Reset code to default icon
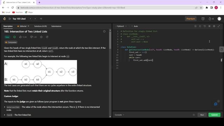 [x=205, y=26]
